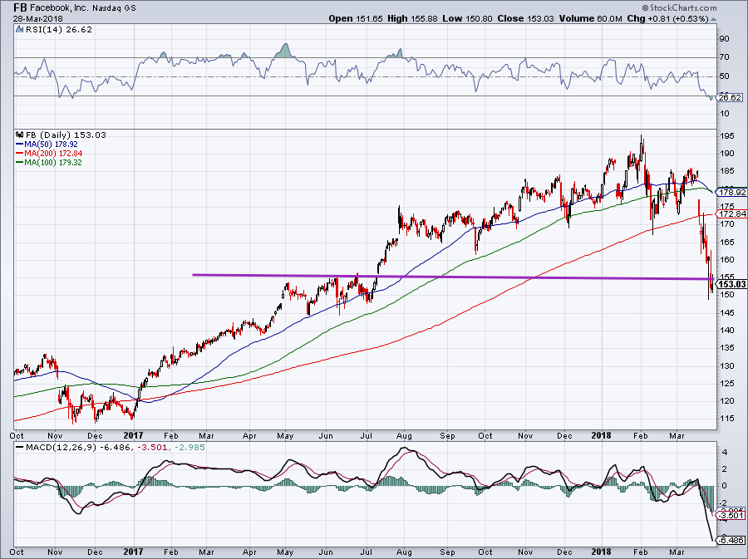The image size is (748, 559).
Task: Click the 125 price axis label
Action: click(x=727, y=384)
